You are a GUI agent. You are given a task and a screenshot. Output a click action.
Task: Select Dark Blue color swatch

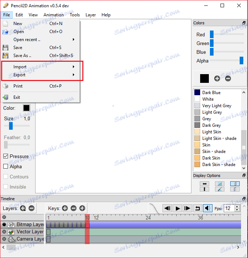197,92
